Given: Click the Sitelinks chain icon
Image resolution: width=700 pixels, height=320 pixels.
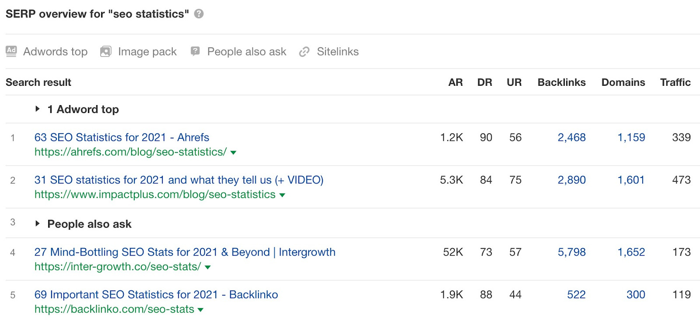Looking at the screenshot, I should click(x=304, y=52).
